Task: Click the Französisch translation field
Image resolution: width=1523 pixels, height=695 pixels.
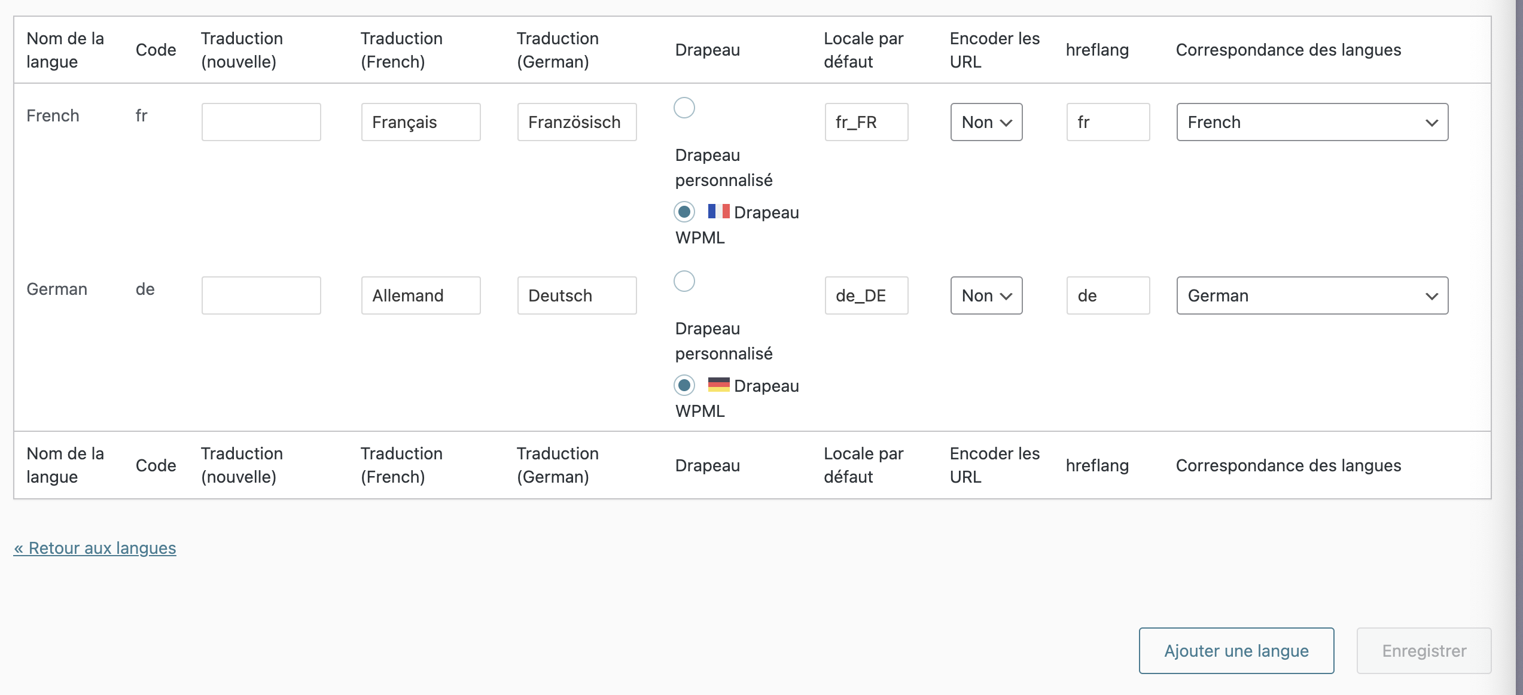Action: coord(577,122)
